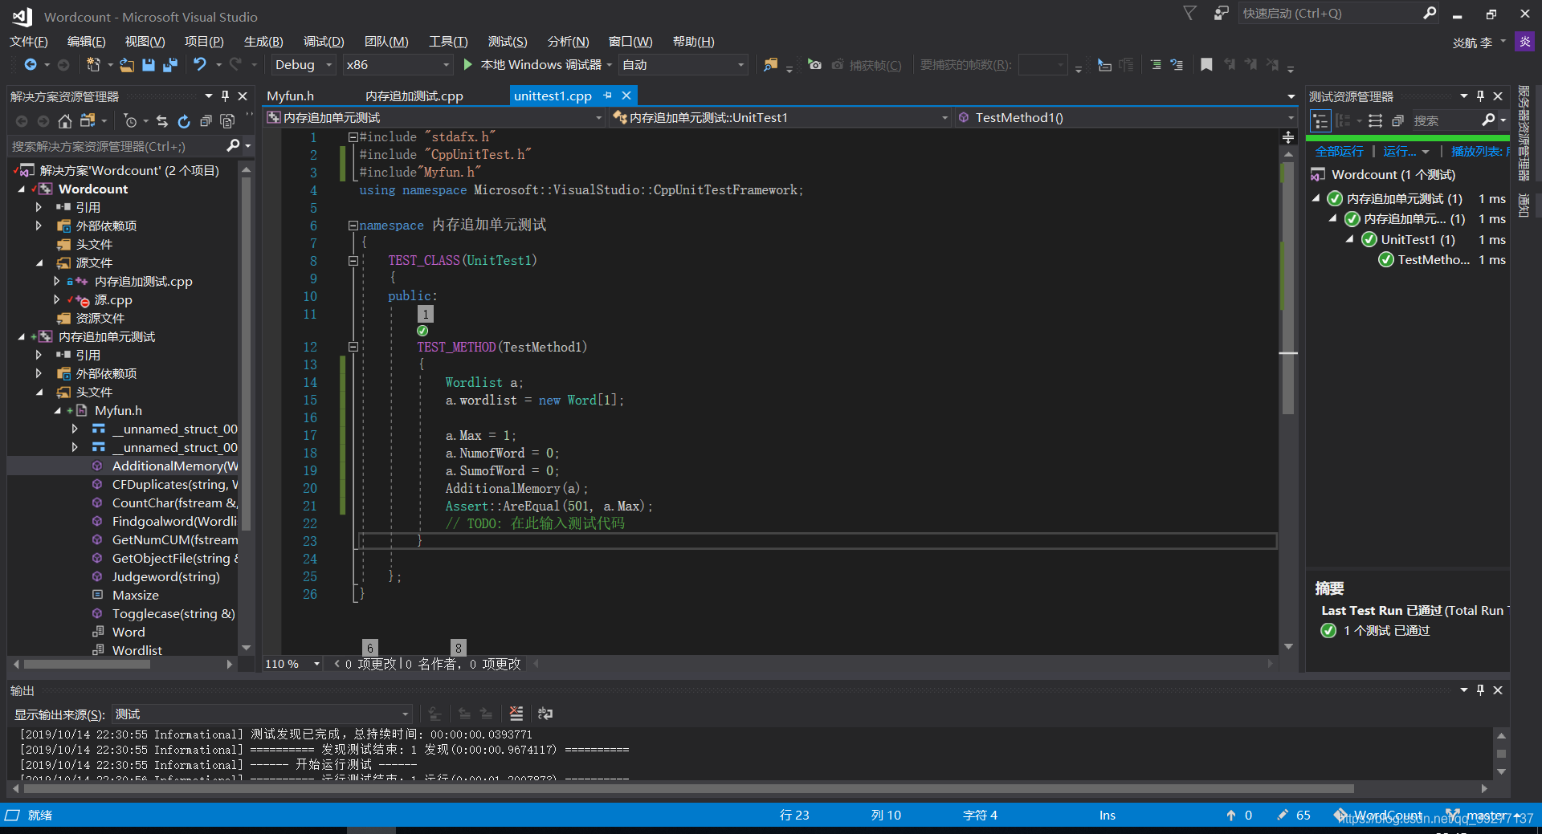
Task: Click Sync with Active Document in Solution Explorer
Action: pyautogui.click(x=162, y=121)
